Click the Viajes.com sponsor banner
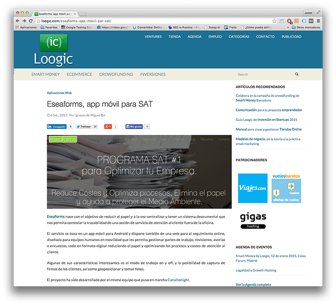The height and width of the screenshot is (305, 336). [x=253, y=188]
